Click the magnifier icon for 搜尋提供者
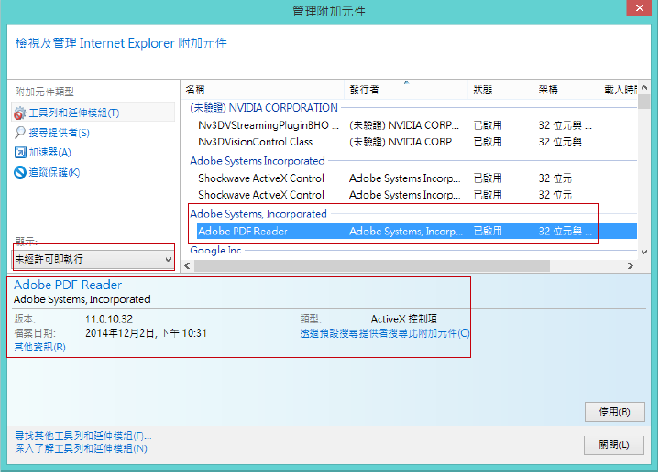The image size is (659, 474). (x=20, y=133)
